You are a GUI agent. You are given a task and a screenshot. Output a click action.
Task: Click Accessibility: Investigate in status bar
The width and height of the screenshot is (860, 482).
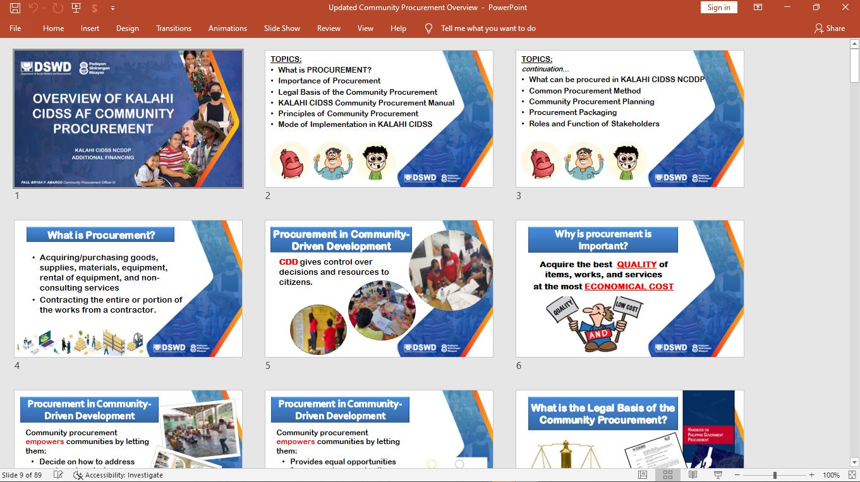tap(118, 475)
